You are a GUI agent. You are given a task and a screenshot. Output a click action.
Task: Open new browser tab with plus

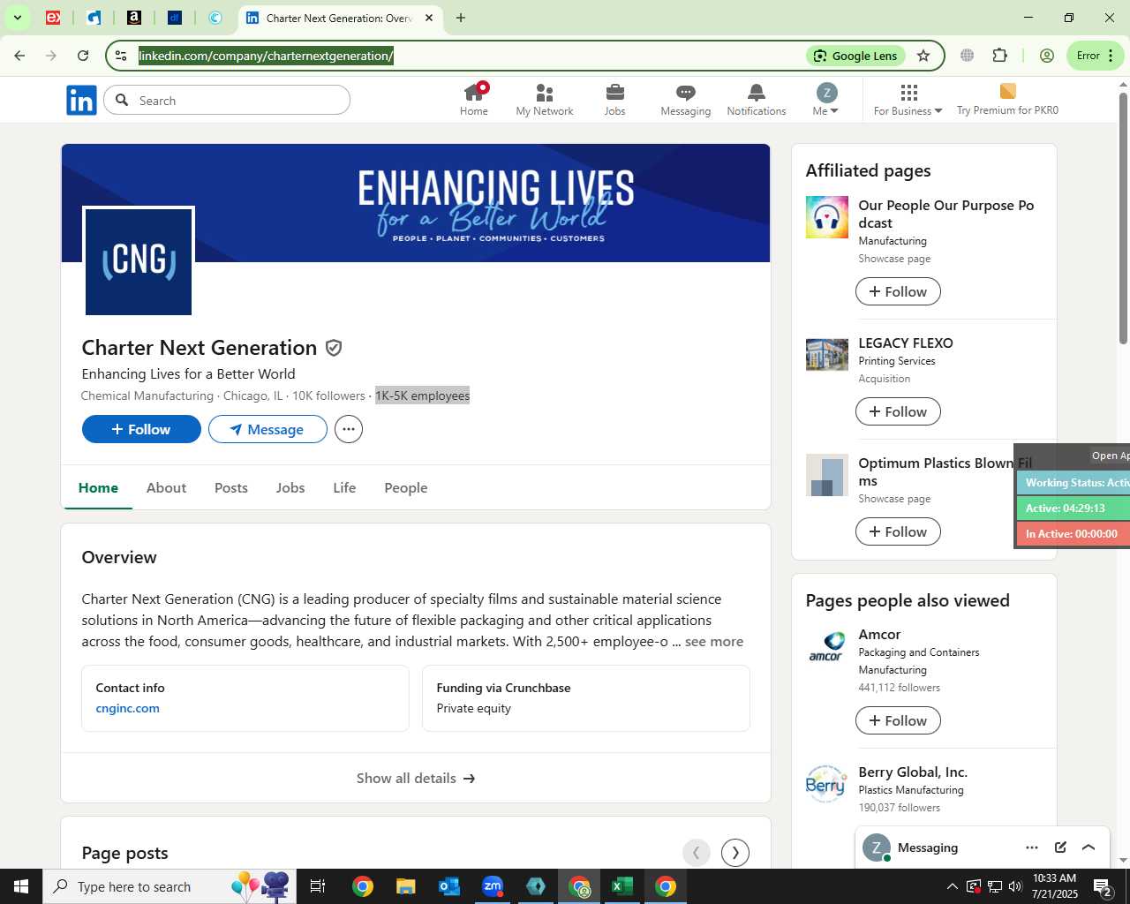coord(461,18)
